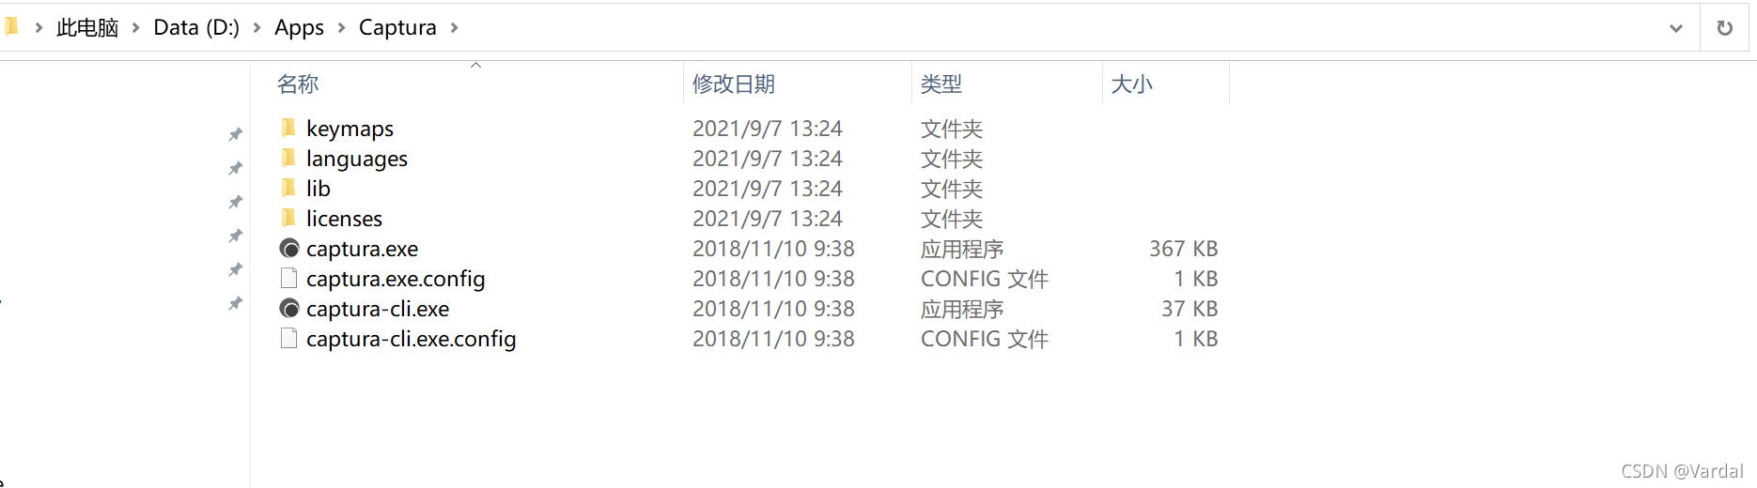Select the captura-cli.exe application icon
This screenshot has height=488, width=1757.
[289, 309]
